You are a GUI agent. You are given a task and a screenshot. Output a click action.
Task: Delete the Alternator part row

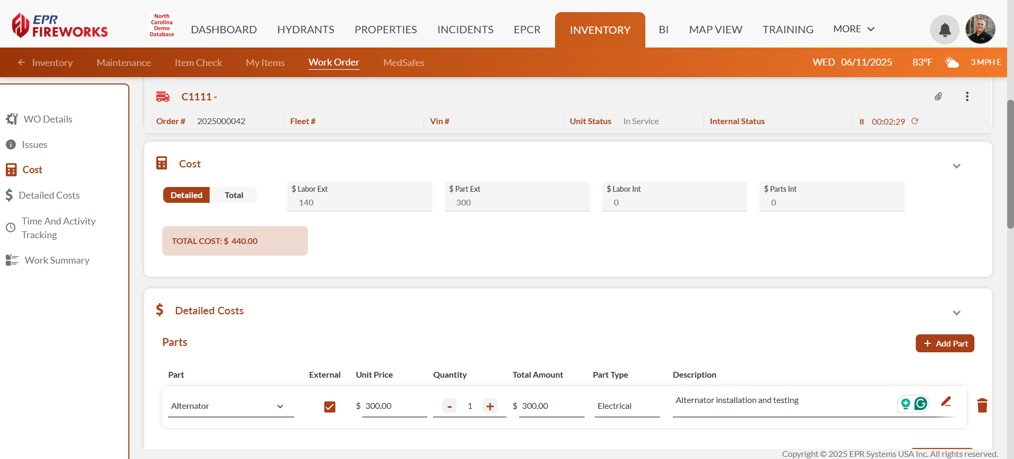pyautogui.click(x=982, y=406)
